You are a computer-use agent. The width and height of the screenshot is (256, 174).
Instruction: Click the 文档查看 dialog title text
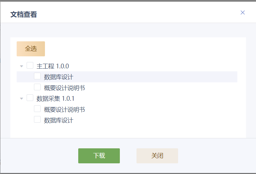click(24, 14)
